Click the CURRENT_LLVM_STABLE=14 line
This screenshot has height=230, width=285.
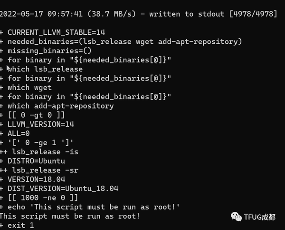tap(53, 32)
